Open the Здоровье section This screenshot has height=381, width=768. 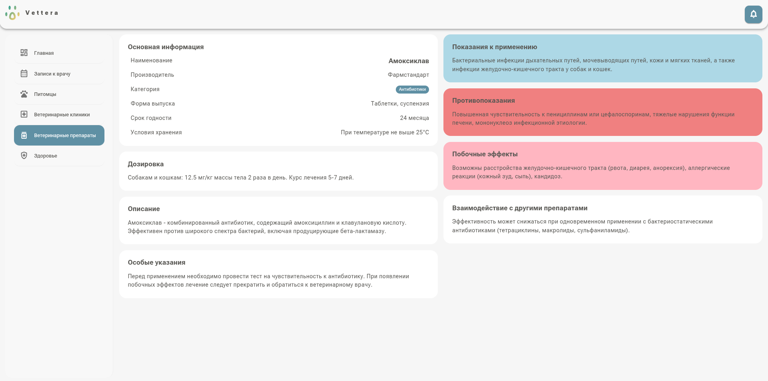(x=59, y=156)
